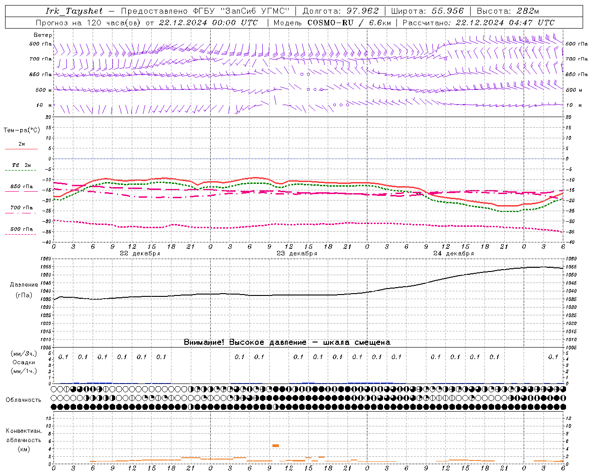
Task: Click the "24 декабря" date label
Action: (454, 254)
